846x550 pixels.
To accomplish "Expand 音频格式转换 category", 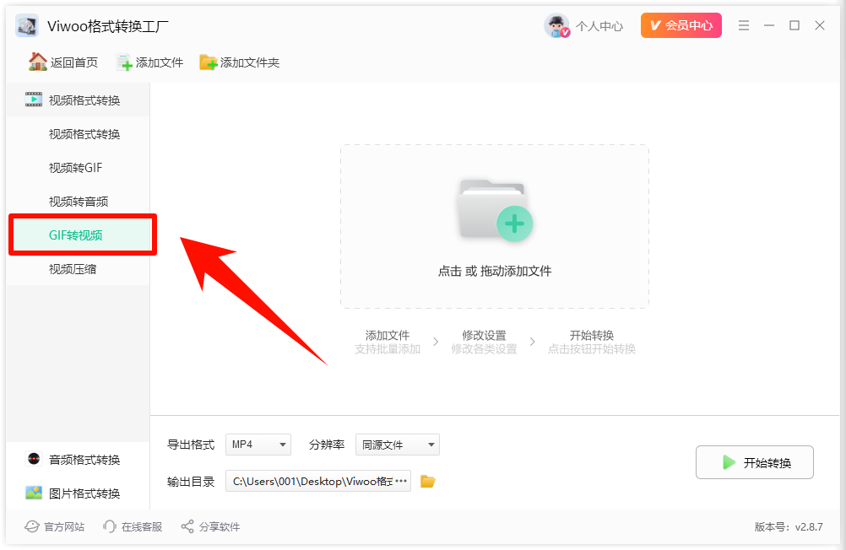I will click(79, 460).
